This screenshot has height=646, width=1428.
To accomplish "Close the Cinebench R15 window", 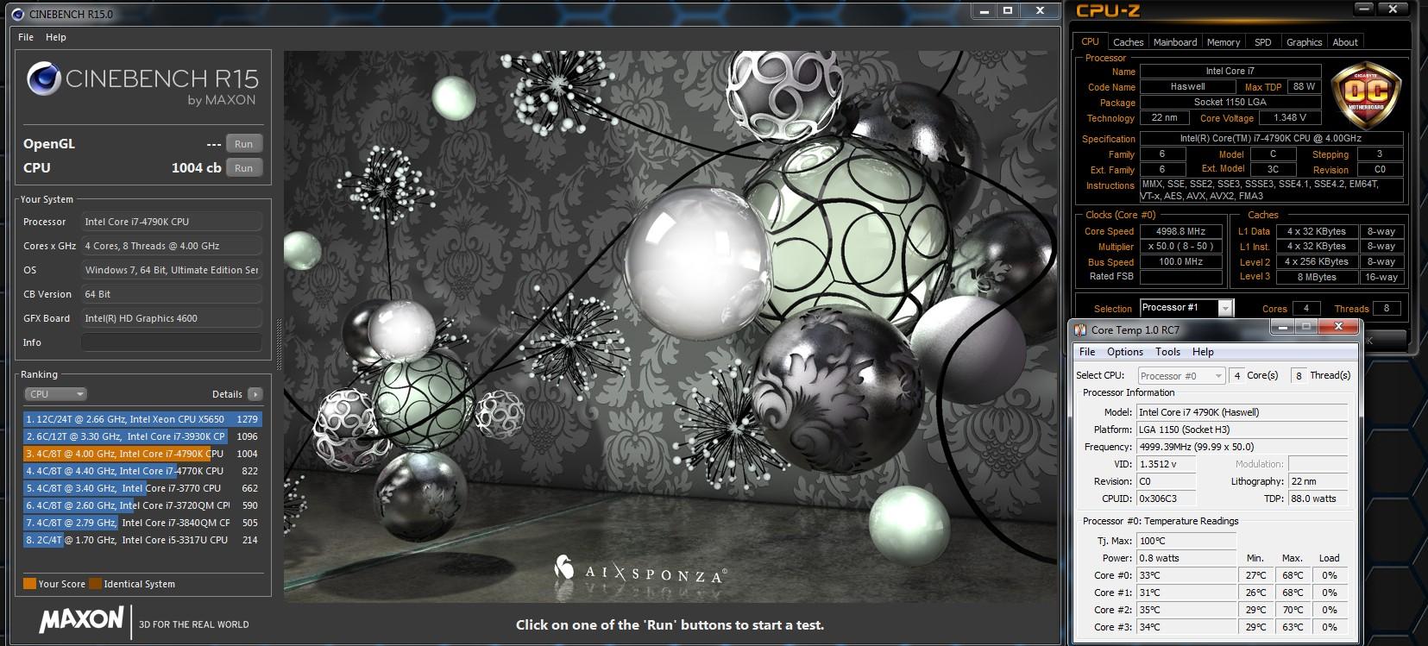I will (x=1040, y=11).
